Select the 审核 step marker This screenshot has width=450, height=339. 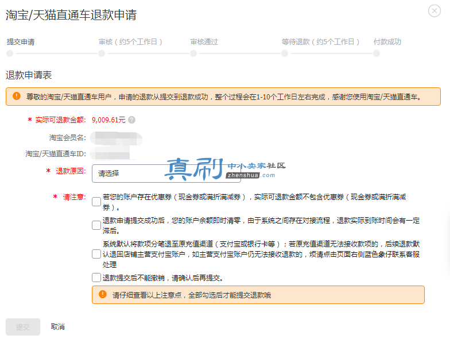pyautogui.click(x=102, y=53)
